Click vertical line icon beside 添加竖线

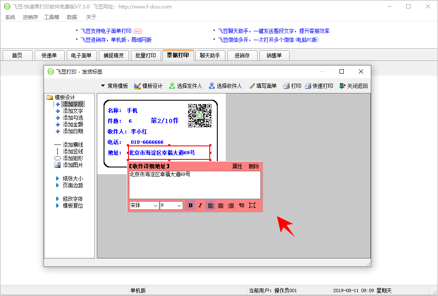pyautogui.click(x=57, y=151)
